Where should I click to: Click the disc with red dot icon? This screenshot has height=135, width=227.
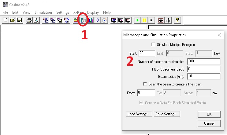click(x=104, y=20)
